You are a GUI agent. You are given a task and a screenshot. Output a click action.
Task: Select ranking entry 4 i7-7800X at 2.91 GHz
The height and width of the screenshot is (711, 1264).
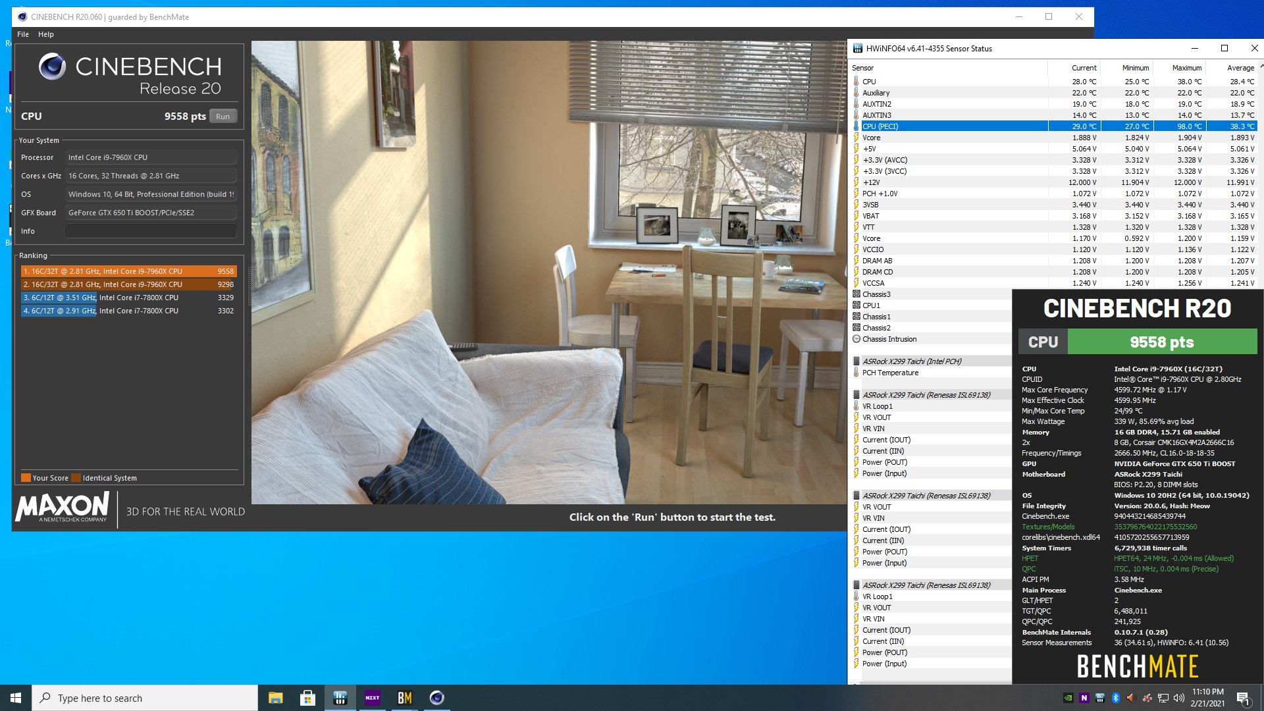pyautogui.click(x=128, y=311)
